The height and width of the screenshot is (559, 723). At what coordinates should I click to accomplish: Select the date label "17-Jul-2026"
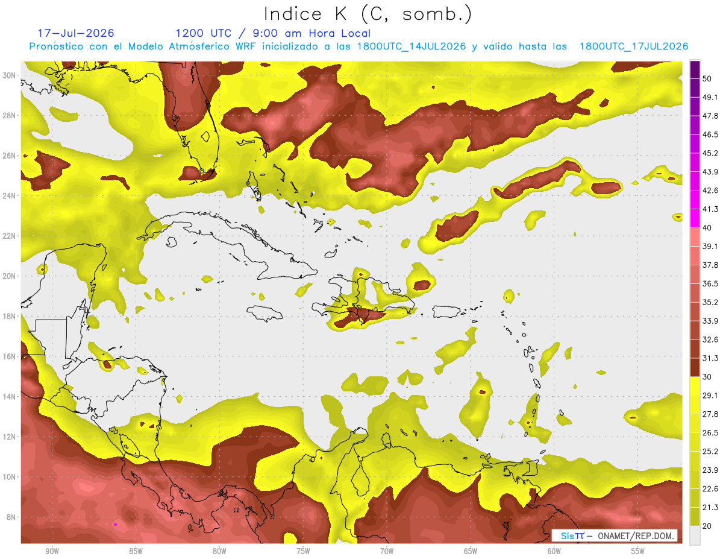[x=76, y=33]
